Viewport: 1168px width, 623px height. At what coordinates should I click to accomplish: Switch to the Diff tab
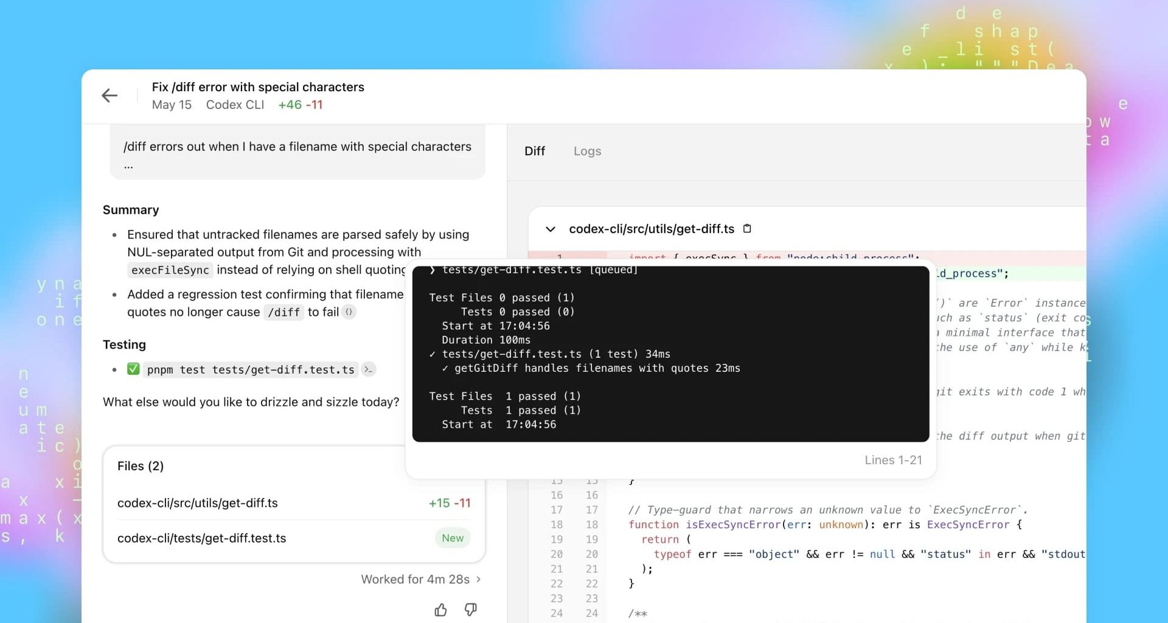535,151
